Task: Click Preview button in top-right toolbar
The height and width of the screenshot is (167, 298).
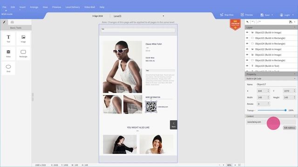Action: coord(247,15)
